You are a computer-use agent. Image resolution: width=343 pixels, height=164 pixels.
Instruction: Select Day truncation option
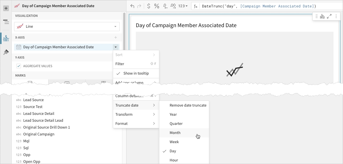tap(173, 151)
